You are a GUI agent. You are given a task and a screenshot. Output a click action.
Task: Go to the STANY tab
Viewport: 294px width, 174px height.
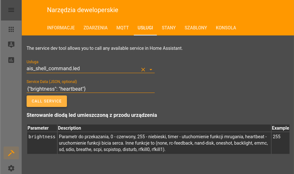169,28
